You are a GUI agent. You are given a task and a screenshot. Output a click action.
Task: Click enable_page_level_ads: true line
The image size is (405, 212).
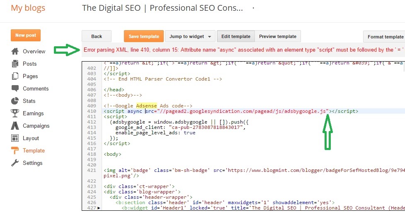tap(155, 133)
